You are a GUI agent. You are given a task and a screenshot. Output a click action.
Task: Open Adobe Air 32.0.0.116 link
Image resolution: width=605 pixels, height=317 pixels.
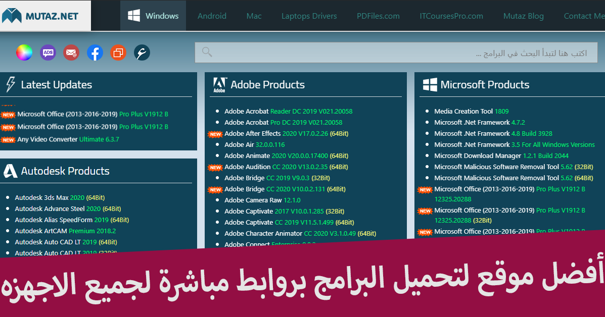(x=255, y=145)
